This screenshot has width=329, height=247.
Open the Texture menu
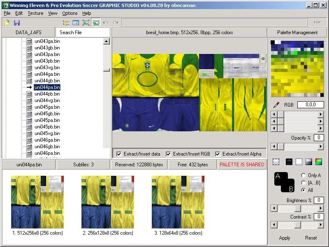click(35, 13)
